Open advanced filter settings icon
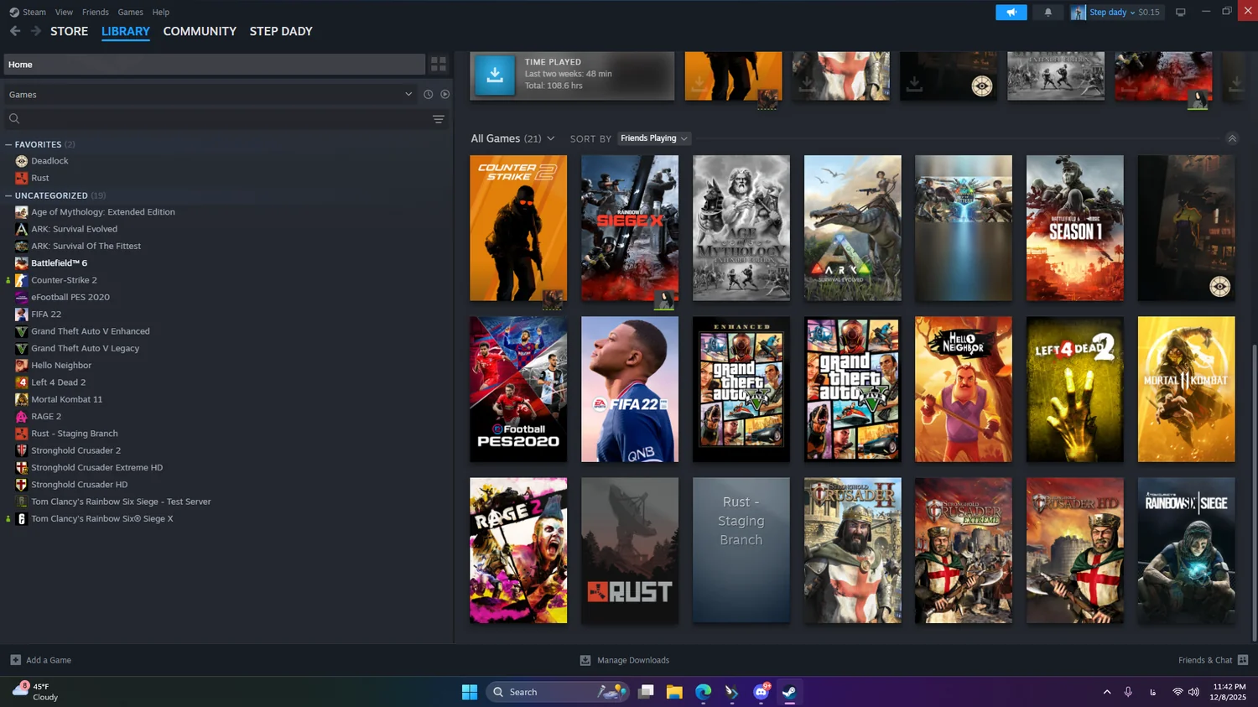Screen dimensions: 1258x707 [438, 119]
